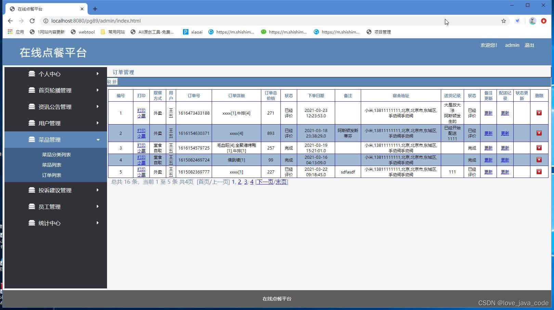Delete order 1616154579725 with red X icon

pyautogui.click(x=539, y=148)
